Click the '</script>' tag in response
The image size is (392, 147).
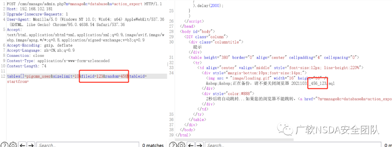click(194, 21)
